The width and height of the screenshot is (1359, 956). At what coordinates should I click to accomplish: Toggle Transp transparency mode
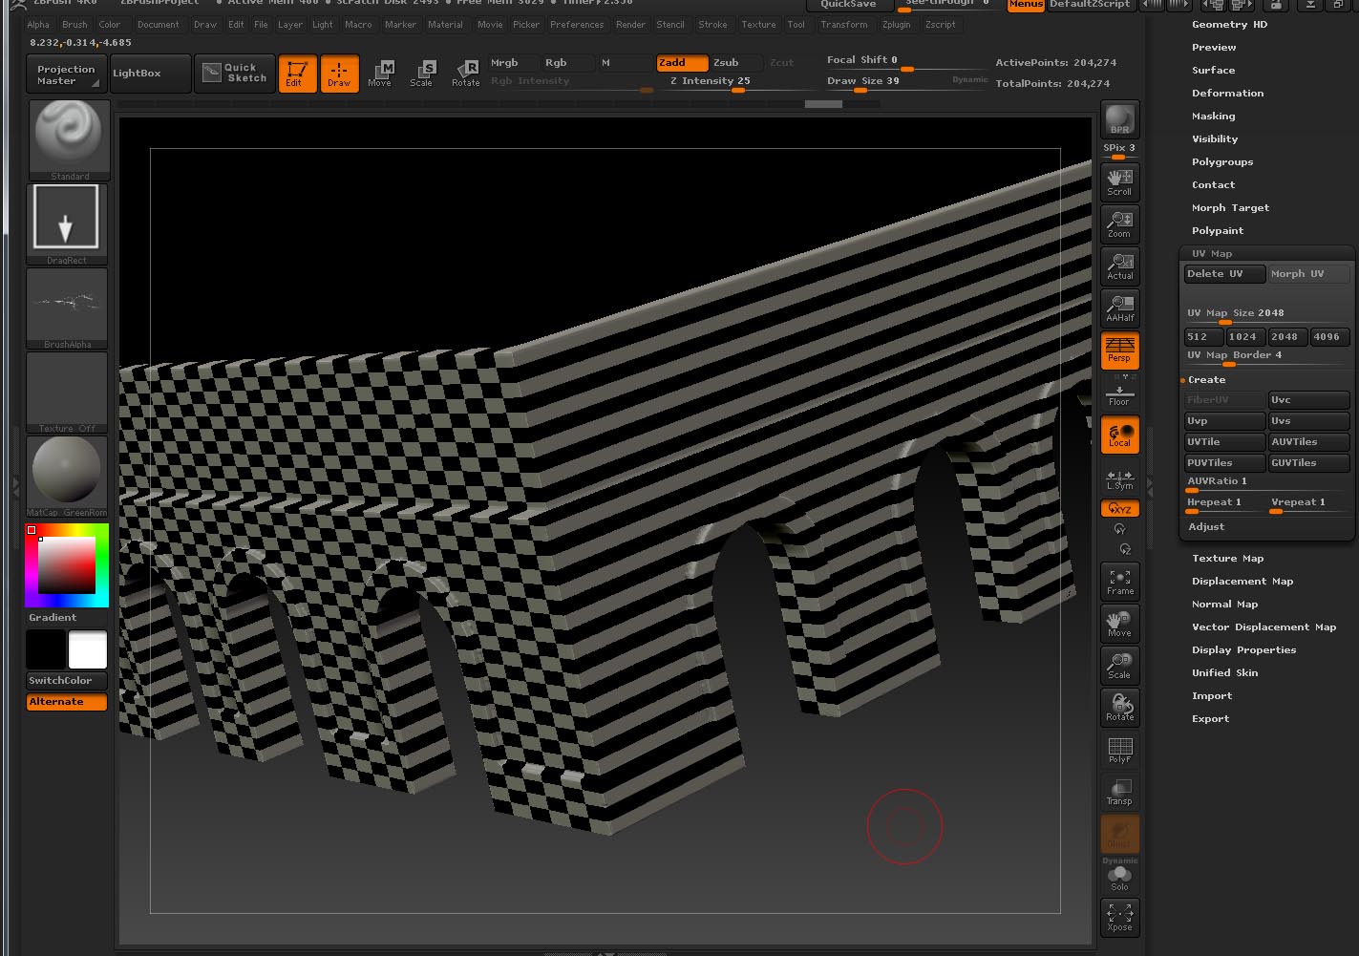(1119, 791)
